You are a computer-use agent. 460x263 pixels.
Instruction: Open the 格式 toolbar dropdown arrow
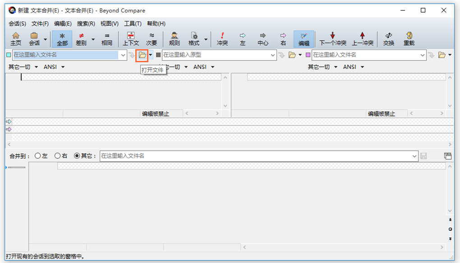point(206,39)
